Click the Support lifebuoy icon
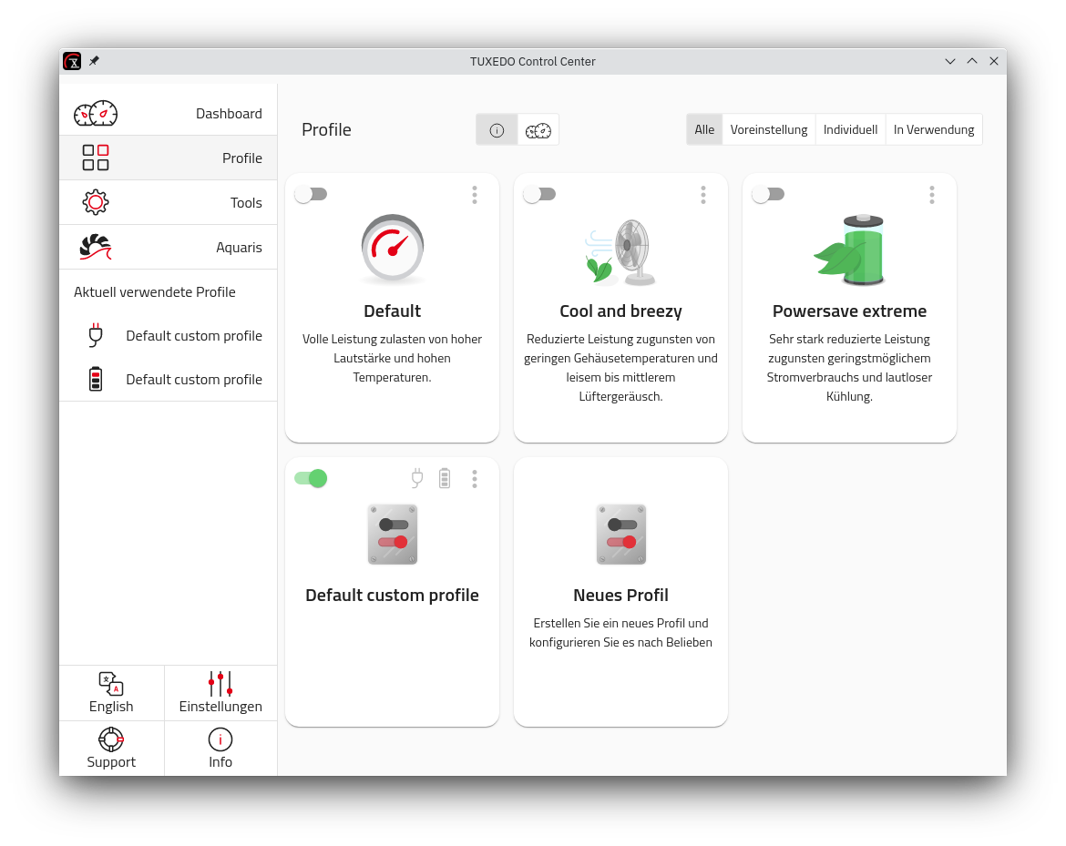1066x846 pixels. (x=111, y=739)
